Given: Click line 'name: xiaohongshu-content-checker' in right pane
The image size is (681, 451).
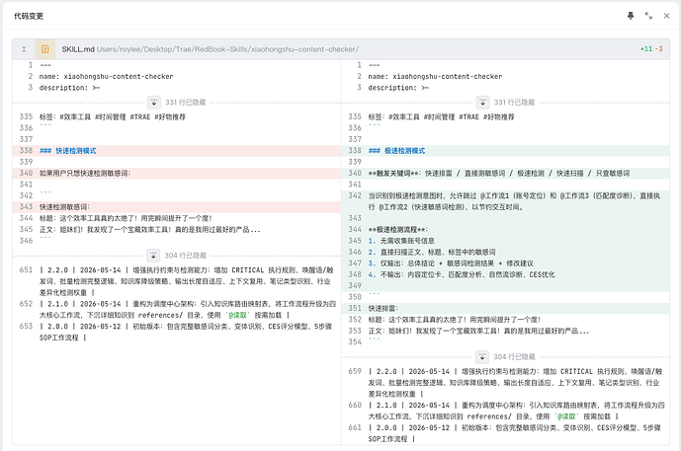Looking at the screenshot, I should 435,77.
